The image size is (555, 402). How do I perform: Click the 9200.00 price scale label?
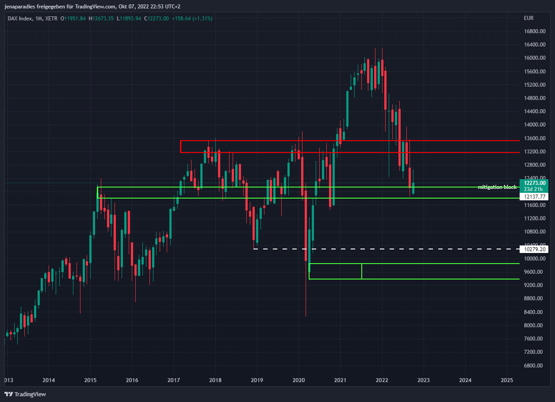[x=534, y=285]
